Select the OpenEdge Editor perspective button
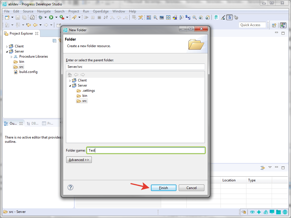Viewport: 291px width, 218px height. (283, 25)
